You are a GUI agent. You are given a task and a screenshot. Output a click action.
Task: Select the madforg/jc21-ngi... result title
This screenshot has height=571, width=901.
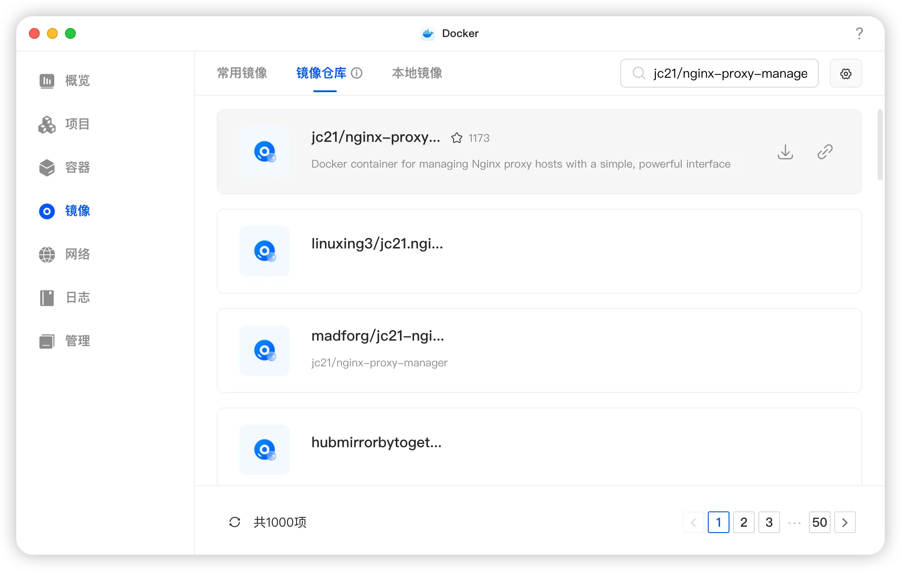(x=378, y=336)
